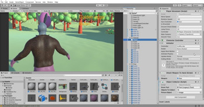Collapse the Animator component

pos(160,43)
